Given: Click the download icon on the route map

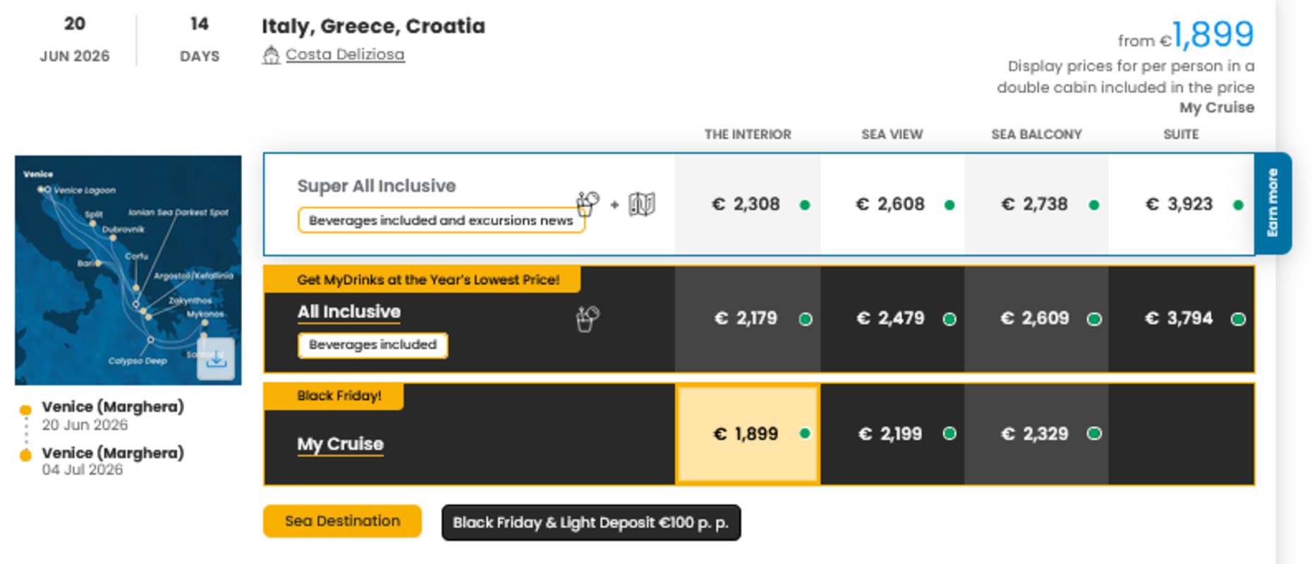Looking at the screenshot, I should (x=217, y=360).
